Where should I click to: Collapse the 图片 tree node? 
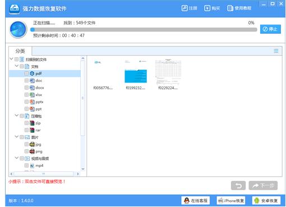[17, 137]
